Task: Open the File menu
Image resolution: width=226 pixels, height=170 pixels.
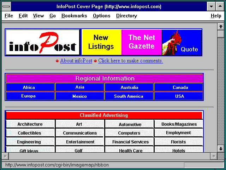Action: 8,16
